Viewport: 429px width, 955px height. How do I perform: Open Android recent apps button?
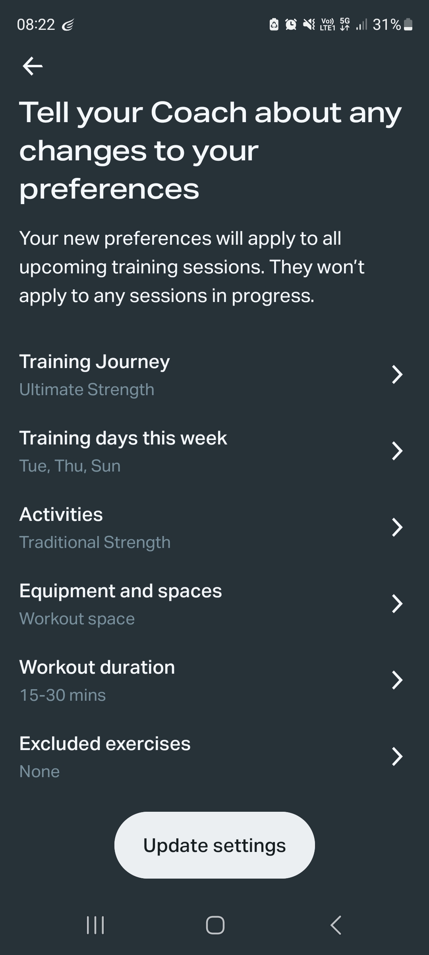(x=95, y=925)
